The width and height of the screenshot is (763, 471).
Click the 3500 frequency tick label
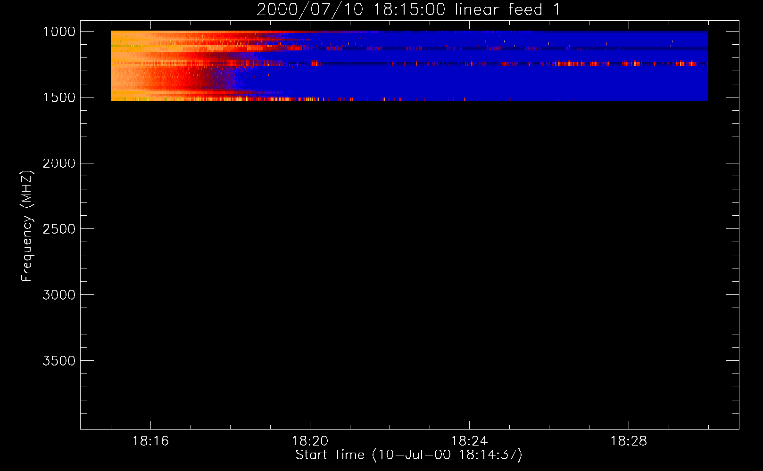coord(59,361)
